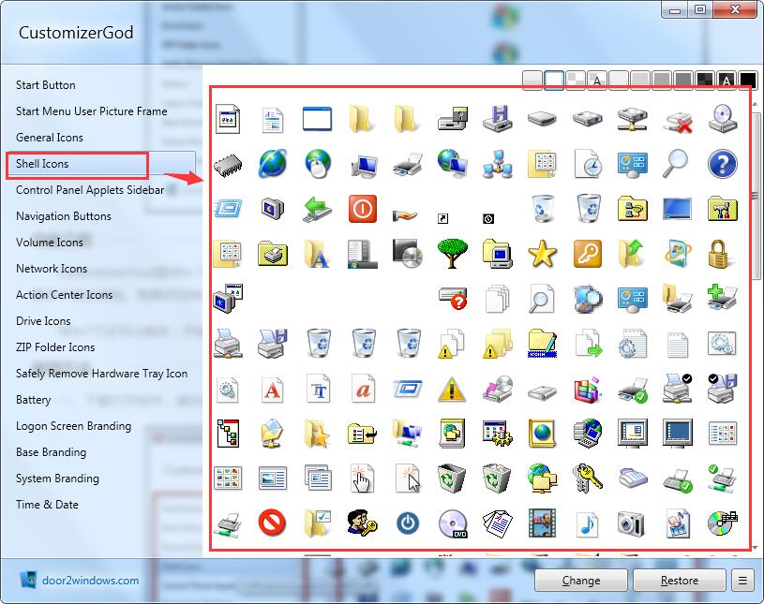
Task: Open the Battery category
Action: pos(33,400)
